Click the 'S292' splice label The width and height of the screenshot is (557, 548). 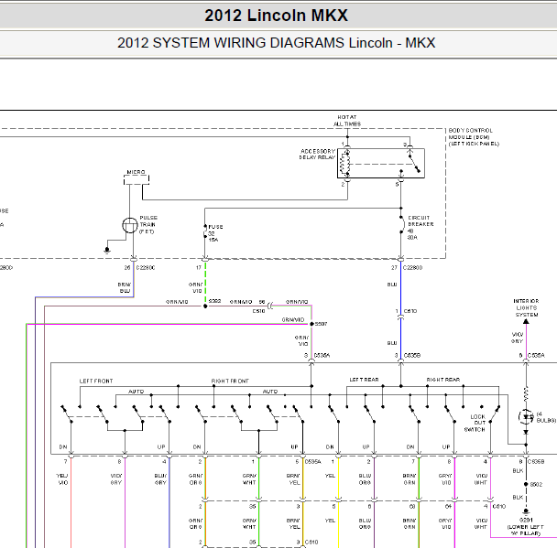[x=214, y=301]
